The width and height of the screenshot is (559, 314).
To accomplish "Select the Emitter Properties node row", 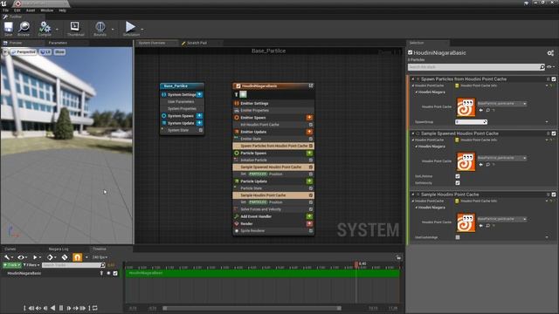I will point(273,111).
